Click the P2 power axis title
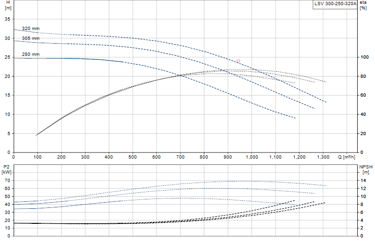 pyautogui.click(x=7, y=169)
